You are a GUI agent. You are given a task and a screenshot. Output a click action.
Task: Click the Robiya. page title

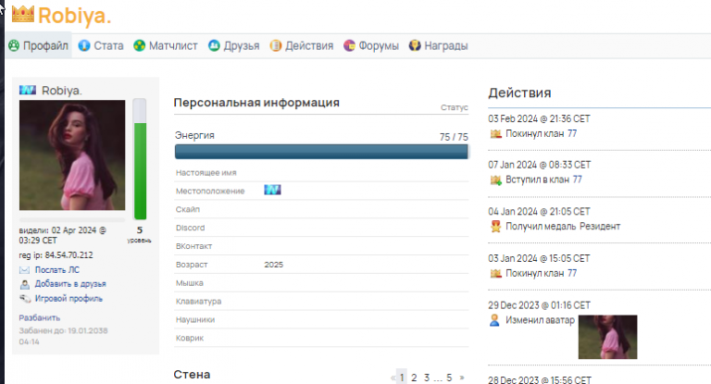coord(74,16)
